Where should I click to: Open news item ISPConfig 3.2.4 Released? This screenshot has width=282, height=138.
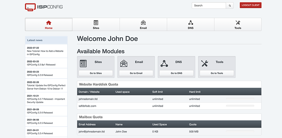tap(40, 133)
